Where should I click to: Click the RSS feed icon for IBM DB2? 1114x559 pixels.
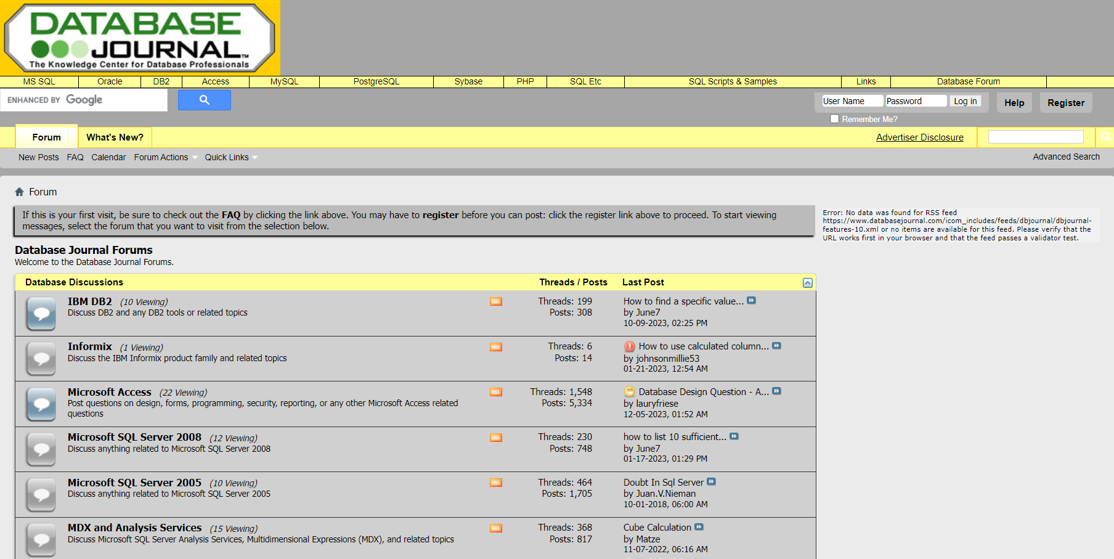[x=496, y=301]
